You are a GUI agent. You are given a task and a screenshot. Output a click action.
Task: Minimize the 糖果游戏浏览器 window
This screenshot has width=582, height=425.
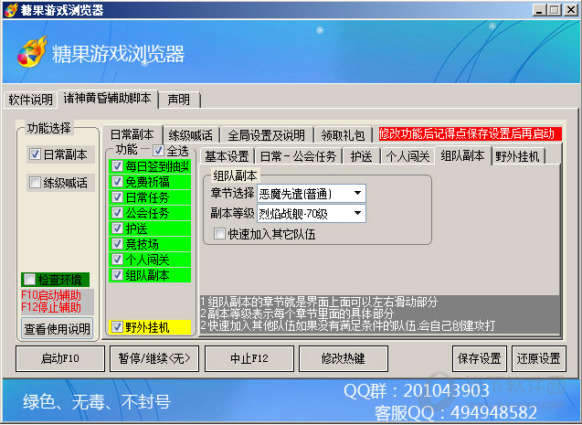539,10
